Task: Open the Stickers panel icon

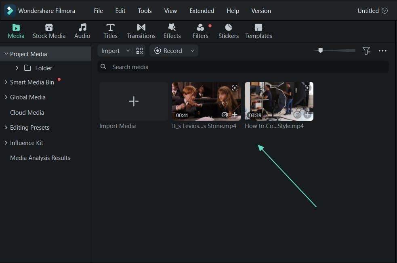Action: coord(228,27)
